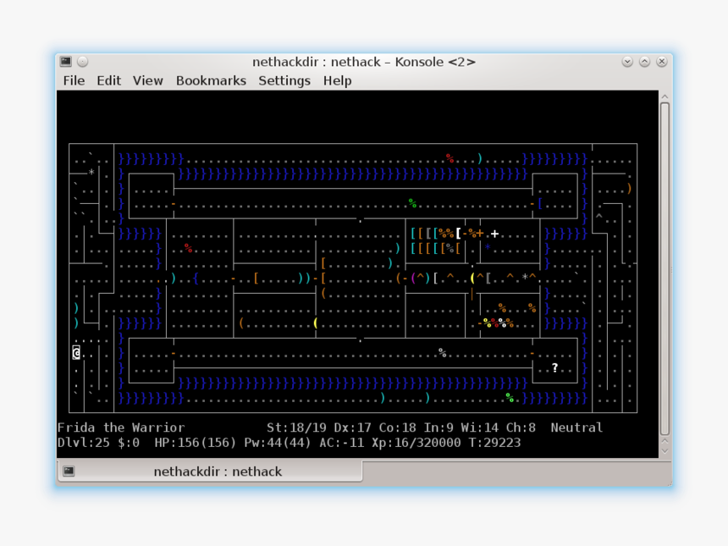Screen dimensions: 728x546
Task: Open the File menu
Action: [74, 80]
